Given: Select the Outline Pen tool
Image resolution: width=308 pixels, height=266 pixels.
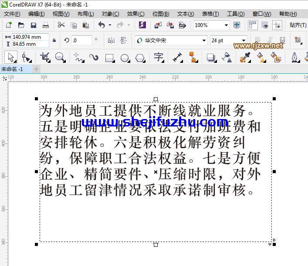Looking at the screenshot, I should pyautogui.click(x=295, y=57).
